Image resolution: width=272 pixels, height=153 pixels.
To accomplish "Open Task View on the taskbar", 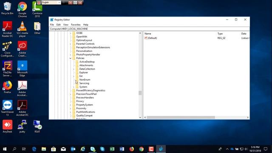I will [x=24, y=149].
